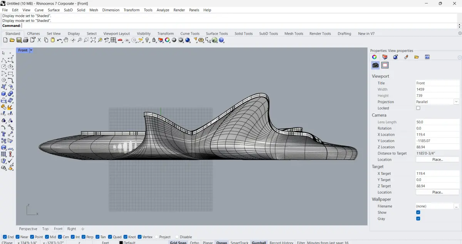The height and width of the screenshot is (244, 462).
Task: Click the padlock Lock objects icon
Action: tap(154, 40)
